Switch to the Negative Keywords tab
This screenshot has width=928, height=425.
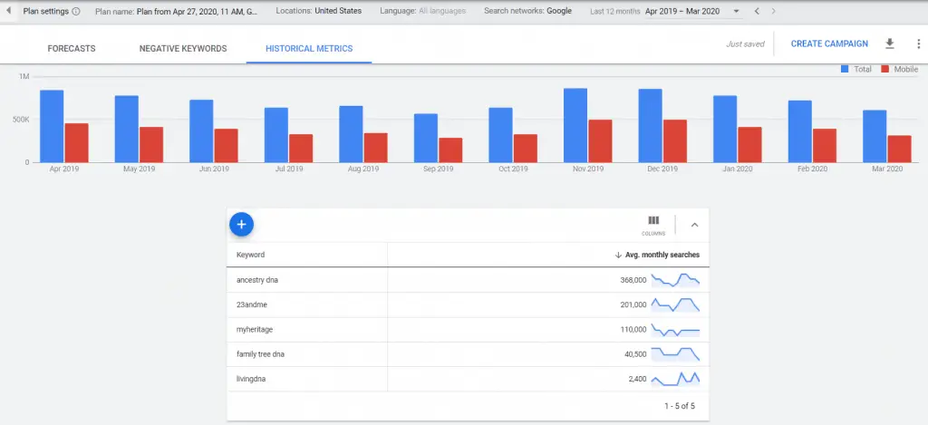183,49
